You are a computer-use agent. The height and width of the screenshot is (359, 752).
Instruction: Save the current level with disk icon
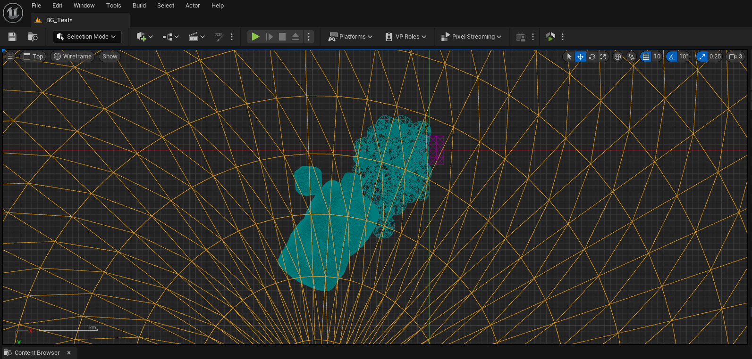tap(12, 37)
